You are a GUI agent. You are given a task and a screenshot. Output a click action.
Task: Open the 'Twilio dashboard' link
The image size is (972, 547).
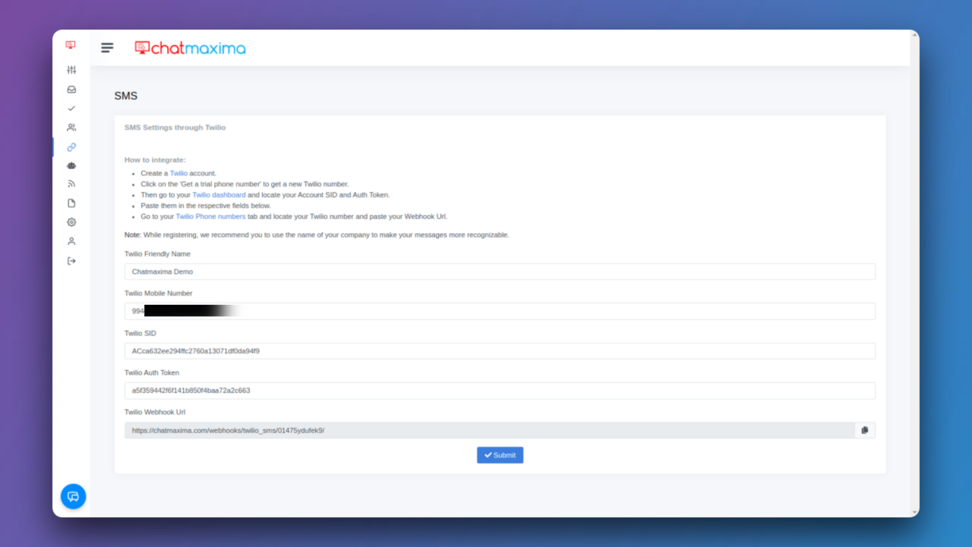click(219, 195)
